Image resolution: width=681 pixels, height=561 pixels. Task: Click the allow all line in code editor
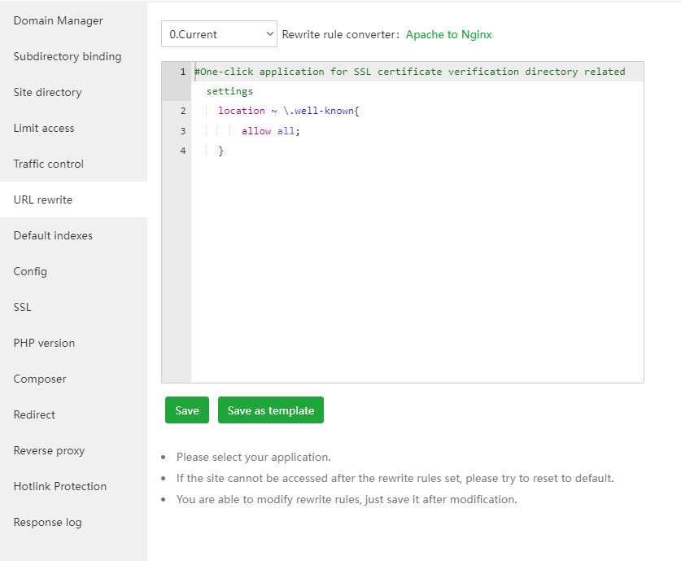click(x=270, y=130)
